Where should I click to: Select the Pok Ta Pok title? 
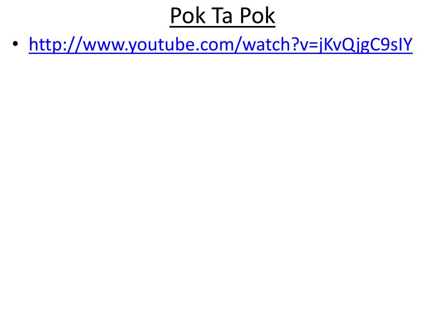[222, 16]
